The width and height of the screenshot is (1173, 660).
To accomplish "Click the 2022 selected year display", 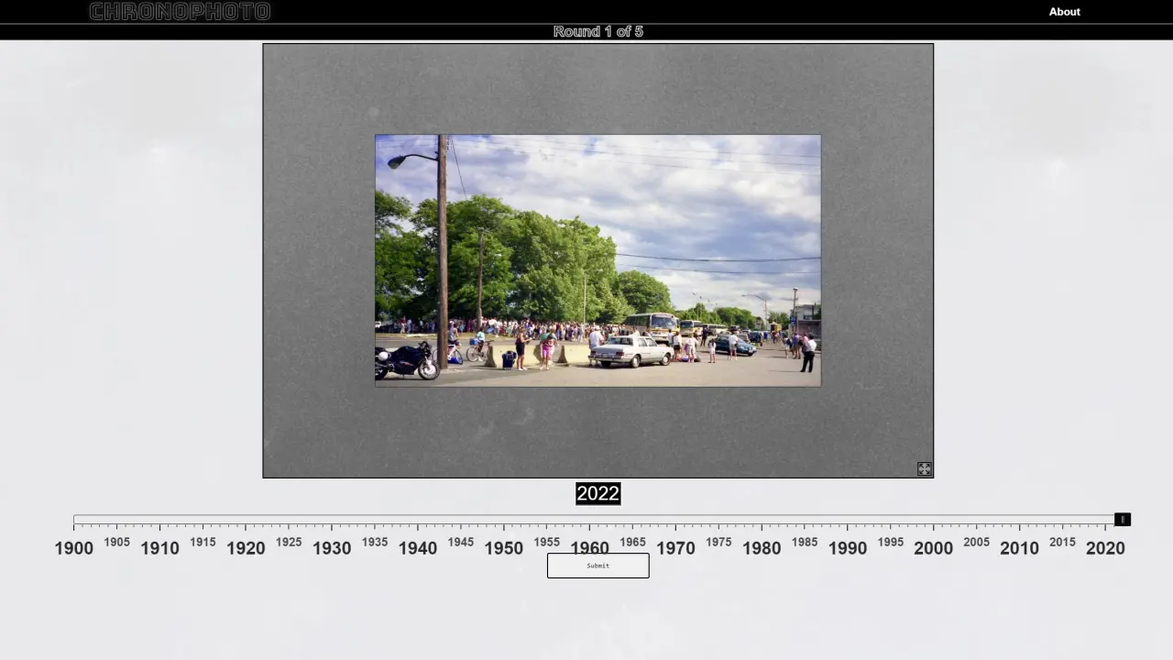I will pyautogui.click(x=597, y=494).
